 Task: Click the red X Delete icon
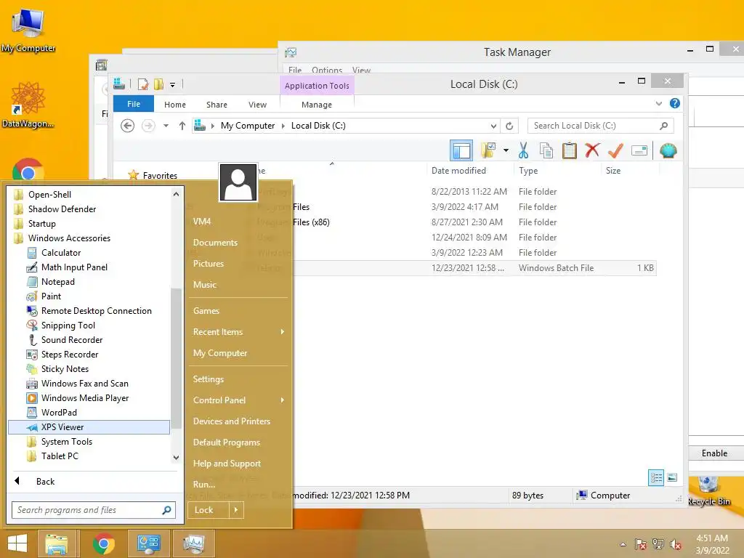[592, 151]
